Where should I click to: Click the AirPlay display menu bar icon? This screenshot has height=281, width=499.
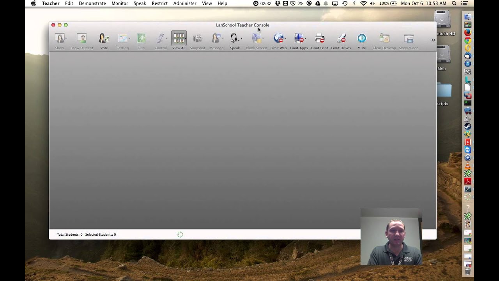(335, 3)
